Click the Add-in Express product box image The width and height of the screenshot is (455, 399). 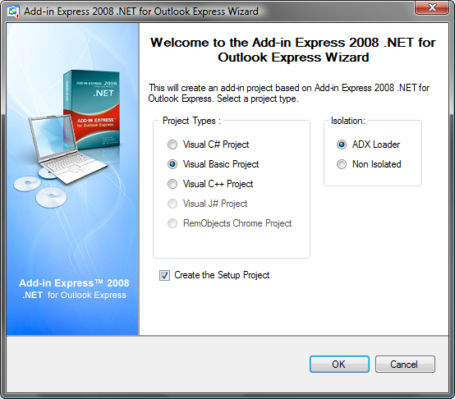pyautogui.click(x=91, y=110)
